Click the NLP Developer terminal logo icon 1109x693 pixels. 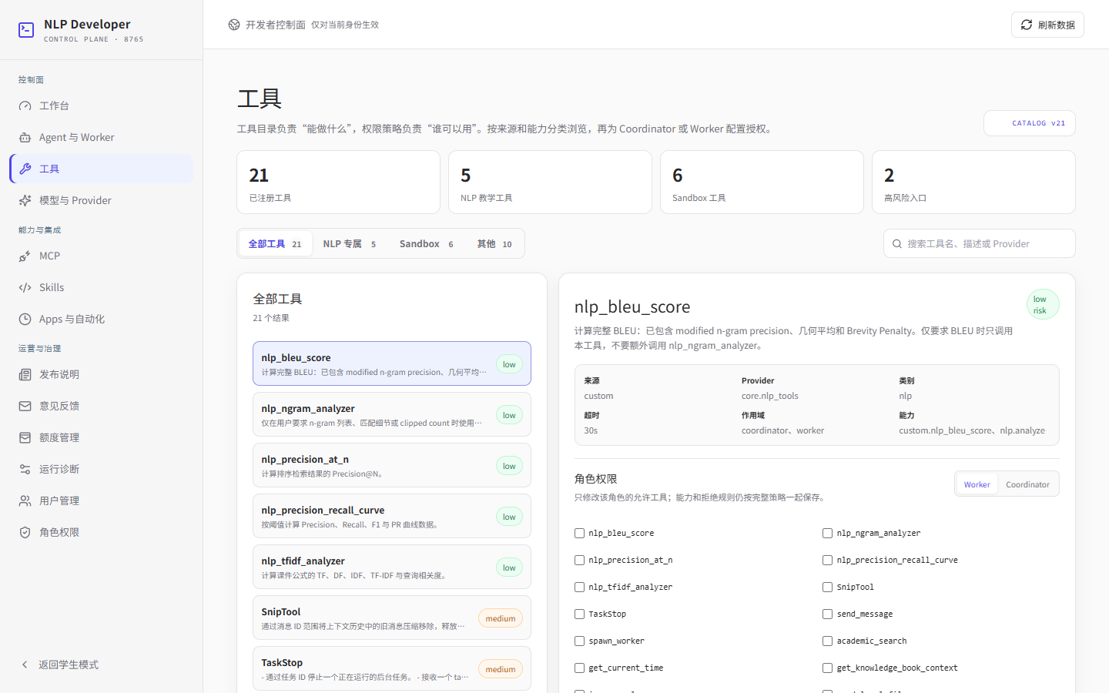click(x=26, y=30)
